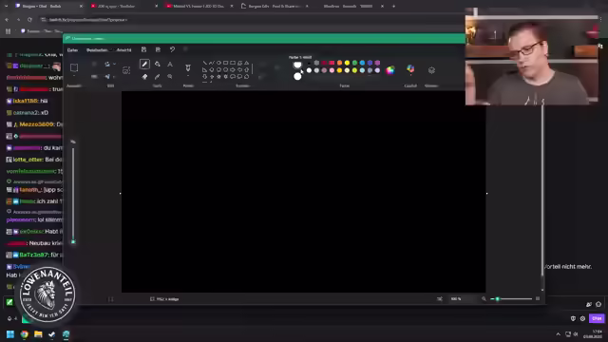This screenshot has height=342, width=608.
Task: Select the Text tool
Action: click(170, 65)
